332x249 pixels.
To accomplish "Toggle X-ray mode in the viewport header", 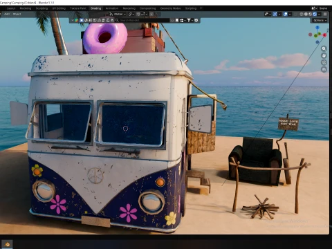I will click(295, 14).
